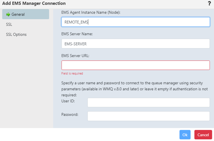Confirm the connection with Ok
Viewport: 214px width, 141px height.
pyautogui.click(x=185, y=135)
